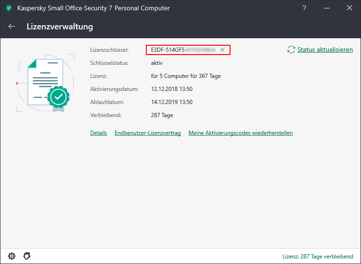Screen dimensions: 361x264
Task: Open the support icon next to the gear
Action: point(27,256)
